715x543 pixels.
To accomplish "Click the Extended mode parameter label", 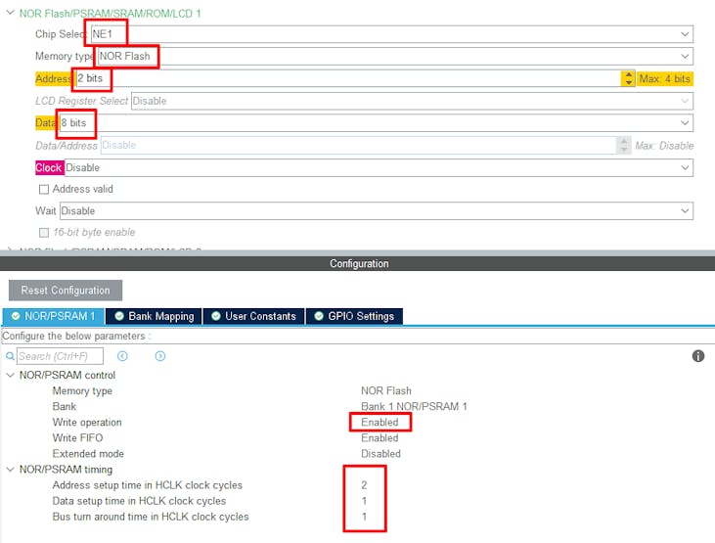I will tap(88, 454).
